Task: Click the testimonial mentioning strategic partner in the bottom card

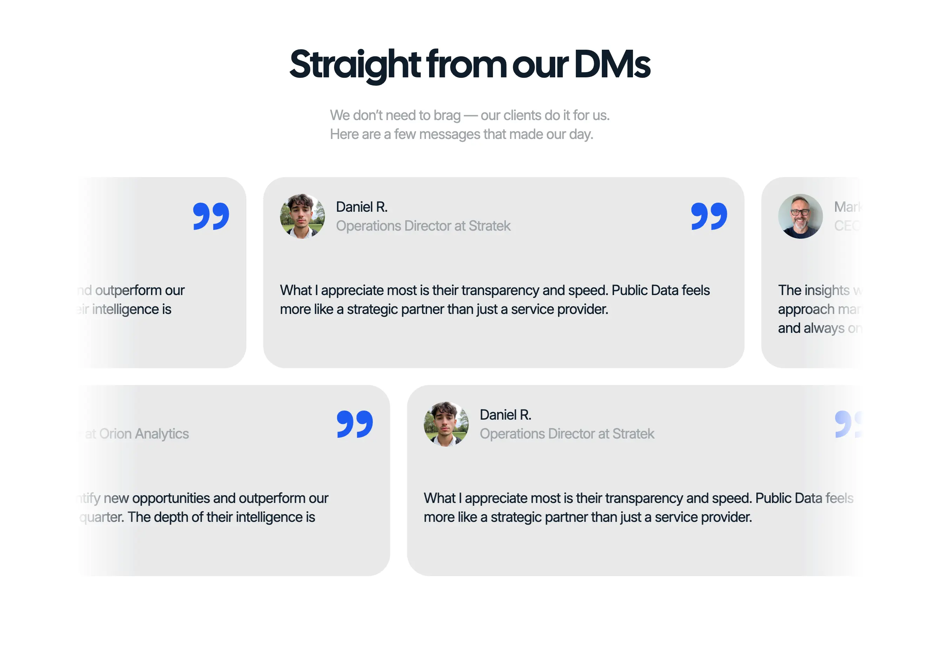Action: pyautogui.click(x=638, y=508)
